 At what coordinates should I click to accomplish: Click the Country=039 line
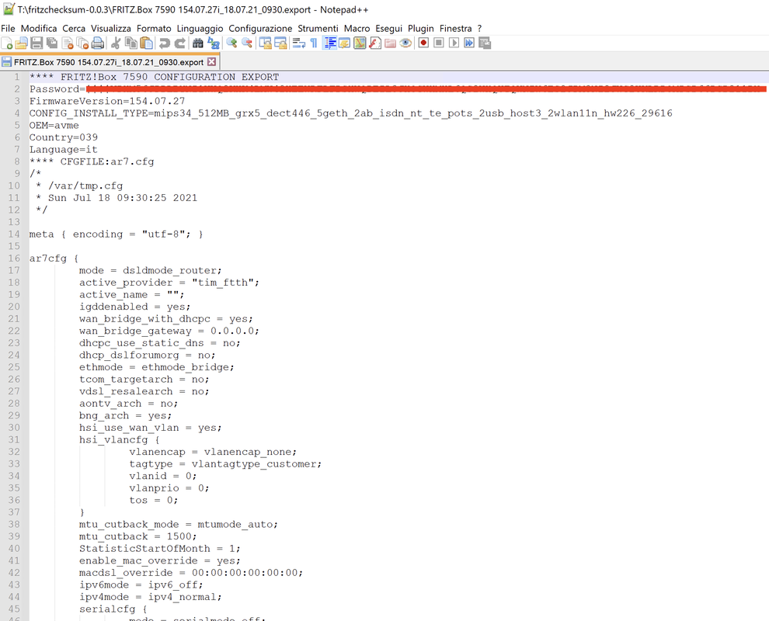click(63, 137)
